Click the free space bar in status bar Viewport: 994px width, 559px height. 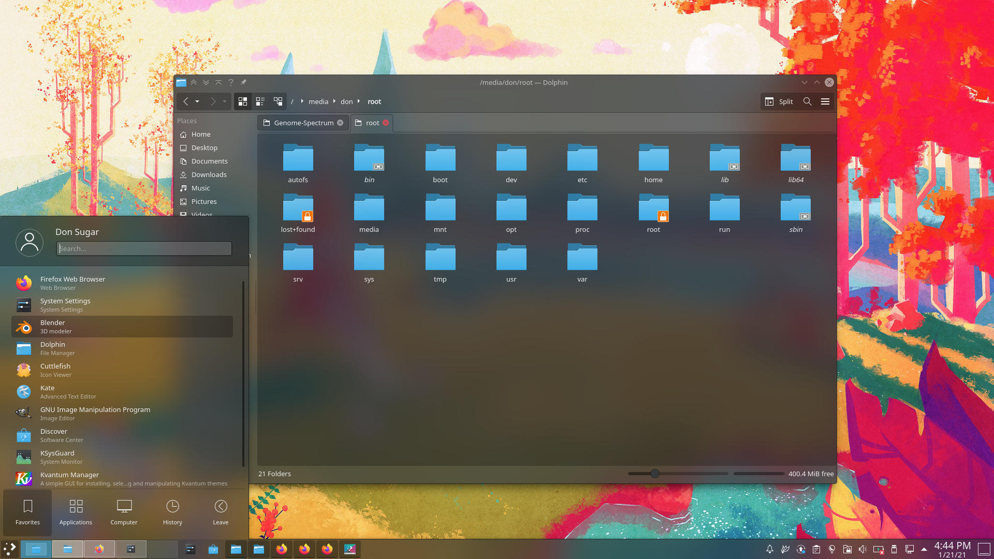pyautogui.click(x=759, y=474)
